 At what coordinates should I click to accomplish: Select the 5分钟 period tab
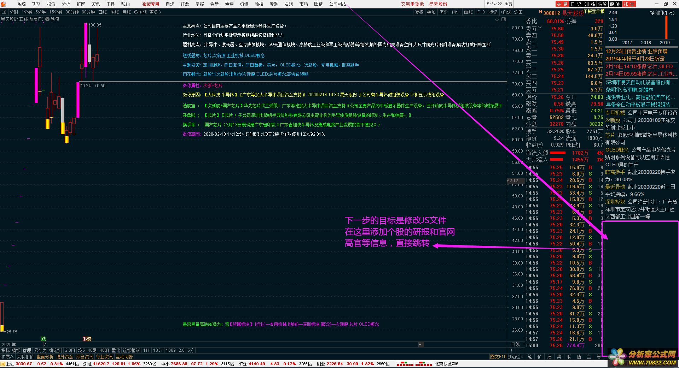click(41, 12)
